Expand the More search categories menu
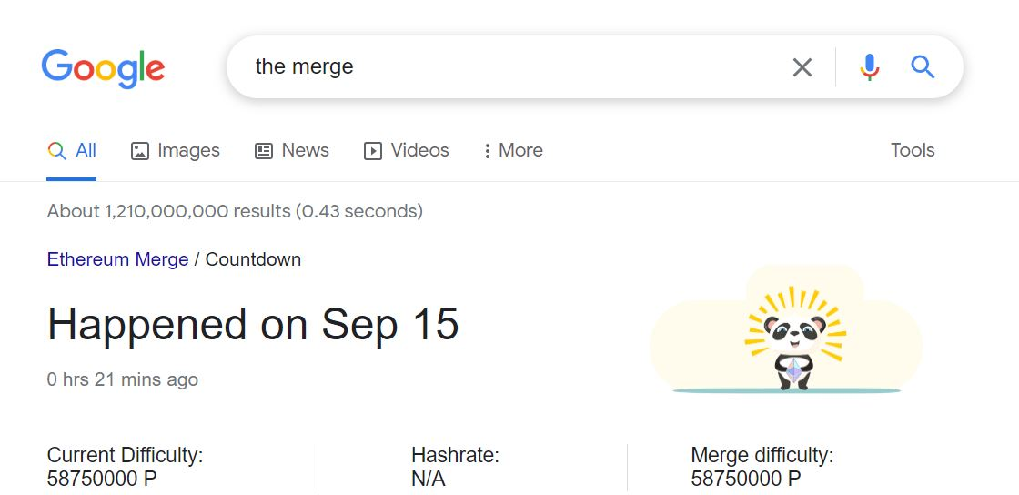 (520, 150)
